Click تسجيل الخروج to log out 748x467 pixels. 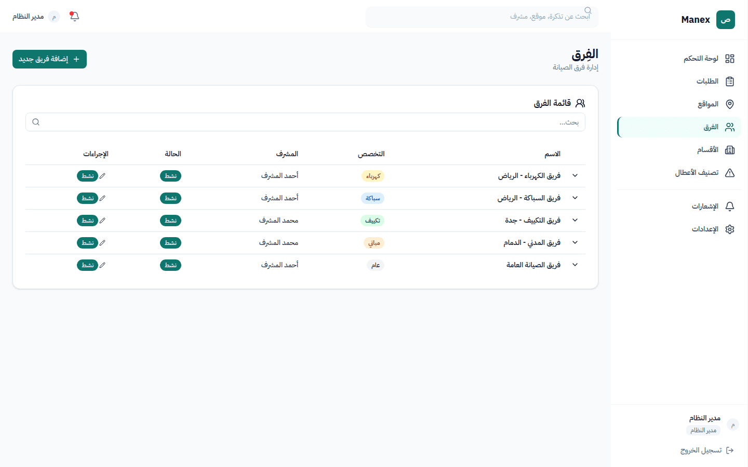pos(707,450)
